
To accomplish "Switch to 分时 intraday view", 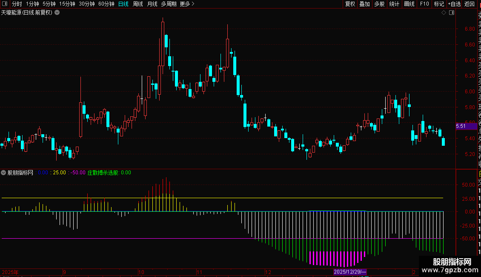I will click(17, 4).
